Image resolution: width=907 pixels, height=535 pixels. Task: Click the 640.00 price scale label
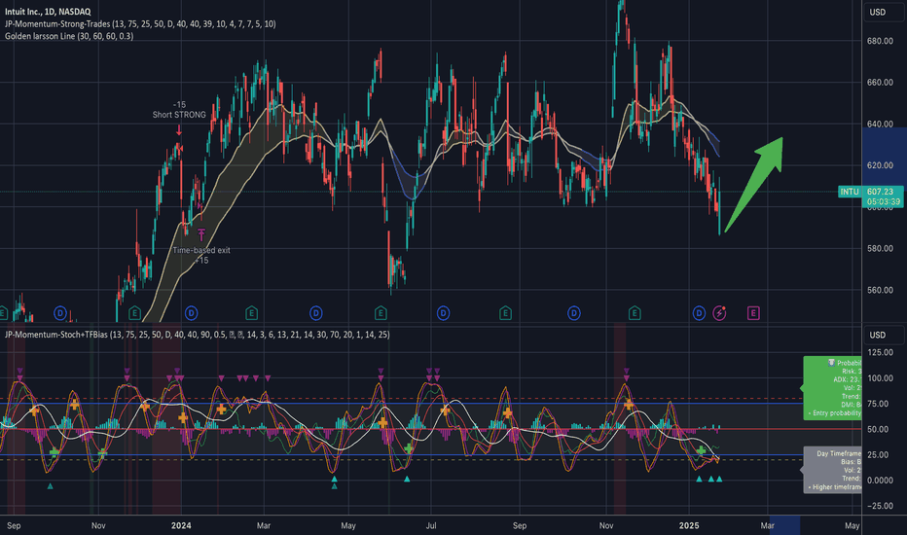pyautogui.click(x=880, y=124)
